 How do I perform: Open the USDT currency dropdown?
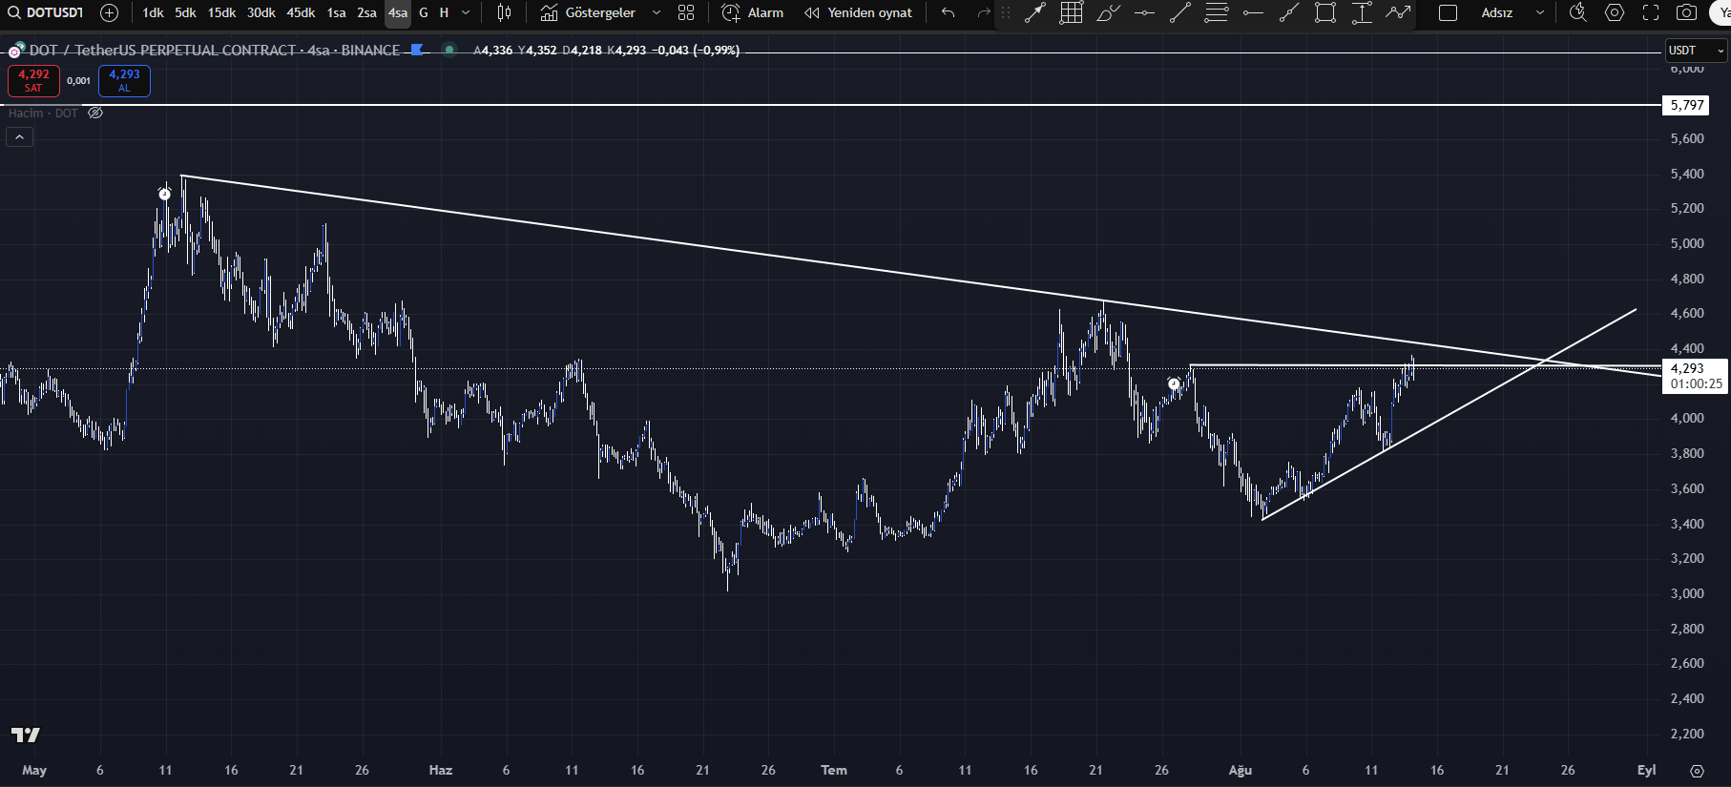point(1696,50)
